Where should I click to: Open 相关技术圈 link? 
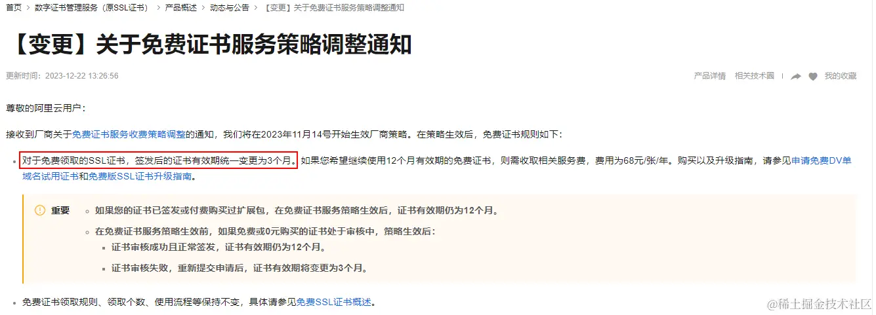point(755,76)
